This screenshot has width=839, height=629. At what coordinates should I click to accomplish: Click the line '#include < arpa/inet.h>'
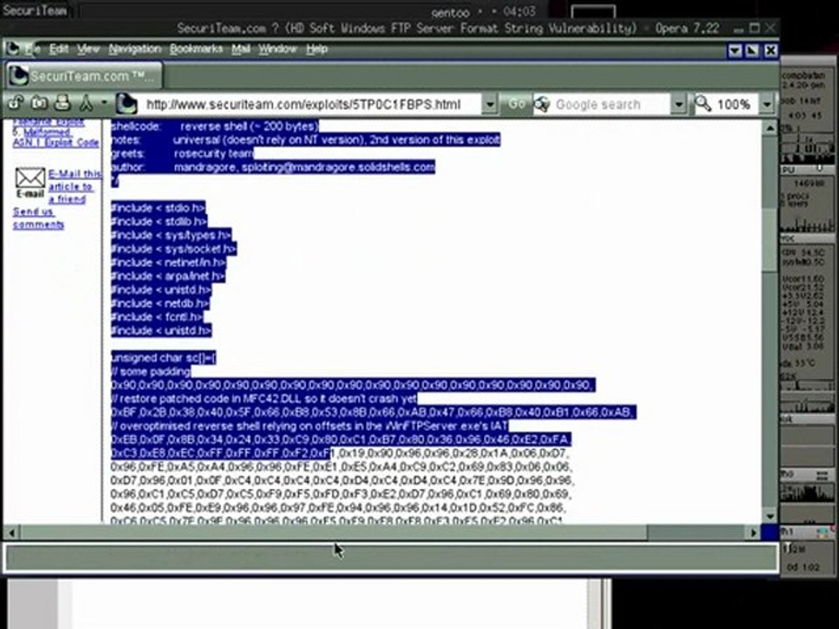[168, 276]
